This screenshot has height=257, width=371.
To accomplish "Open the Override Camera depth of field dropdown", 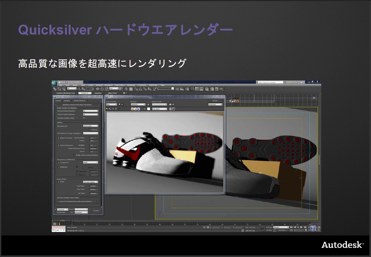I will tap(90, 182).
